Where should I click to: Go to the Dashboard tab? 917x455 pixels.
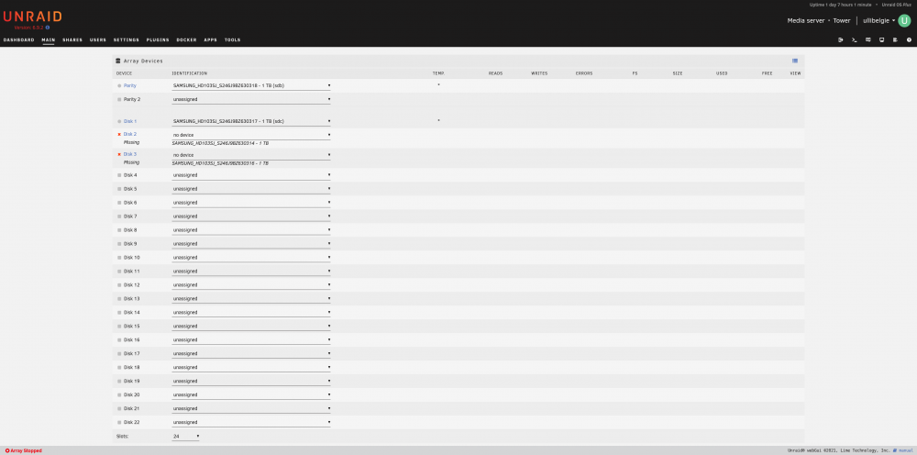pyautogui.click(x=18, y=39)
